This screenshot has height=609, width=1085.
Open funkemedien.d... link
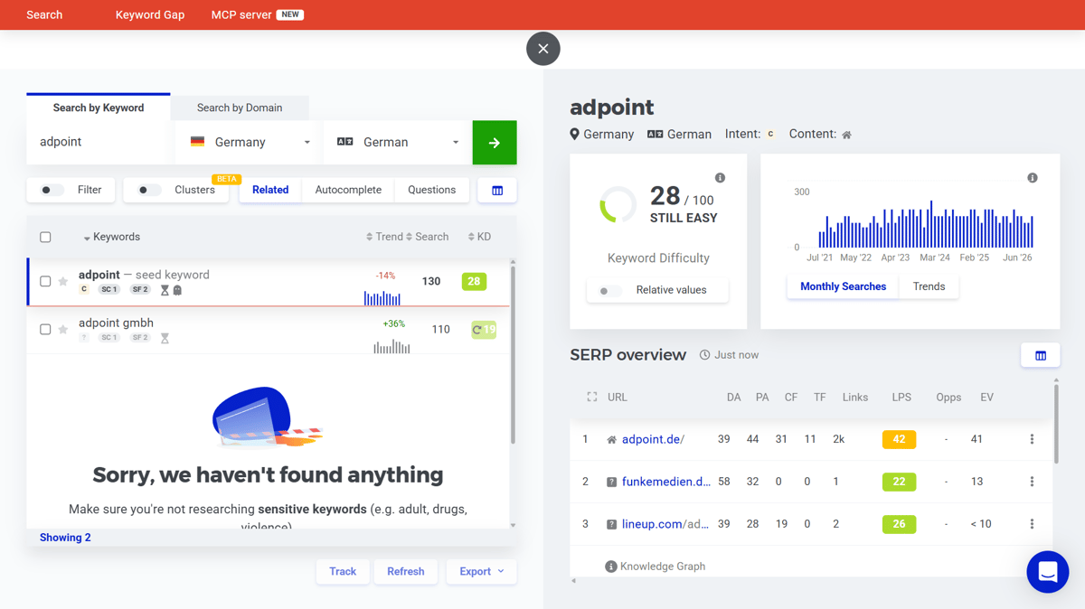tap(666, 483)
